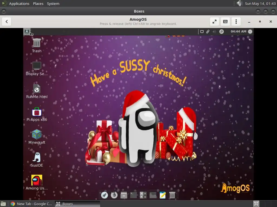Image resolution: width=277 pixels, height=207 pixels.
Task: Open the Places menu in the top panel
Action: point(38,4)
